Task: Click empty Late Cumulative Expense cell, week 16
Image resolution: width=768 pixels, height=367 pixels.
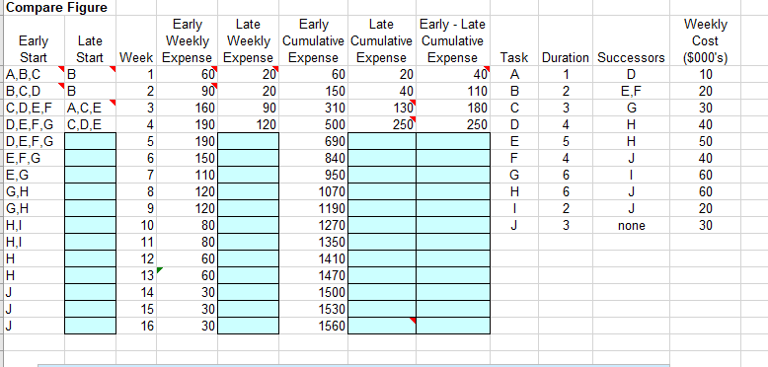Action: pos(382,326)
